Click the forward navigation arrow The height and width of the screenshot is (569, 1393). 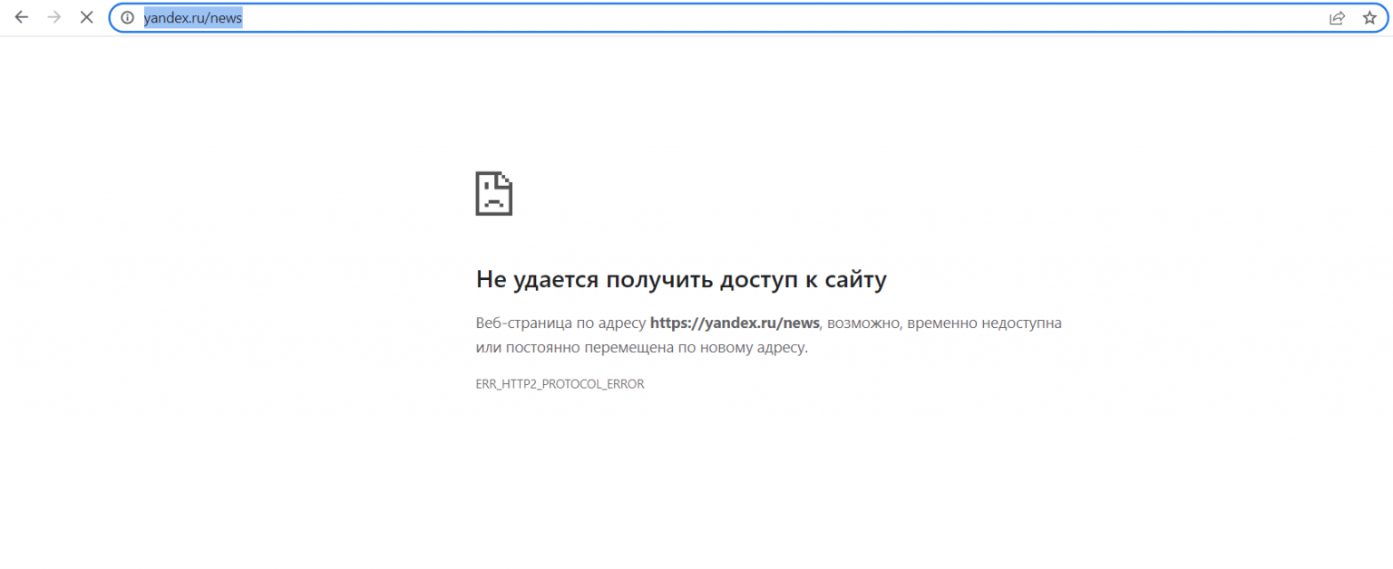(54, 17)
